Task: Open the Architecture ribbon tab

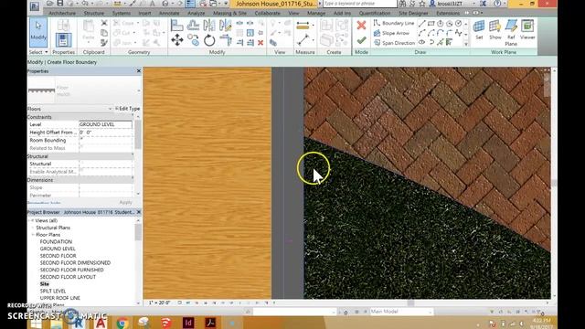Action: click(x=62, y=13)
